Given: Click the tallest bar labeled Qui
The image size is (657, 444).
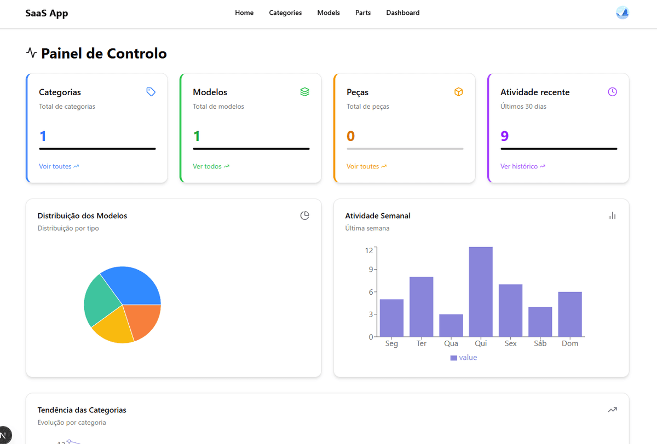Looking at the screenshot, I should (481, 293).
